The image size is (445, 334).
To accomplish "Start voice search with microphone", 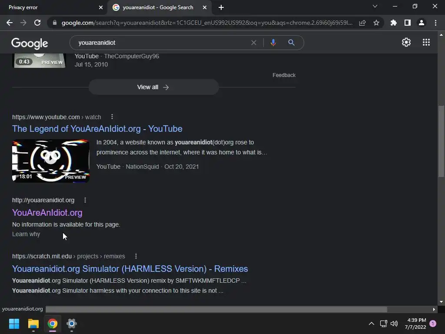I will coord(273,43).
